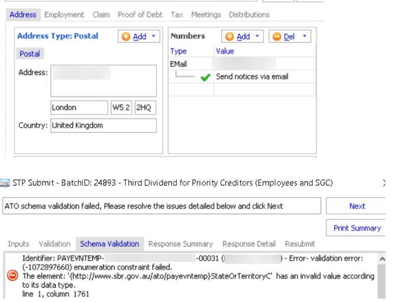Click the orange plus icon in Address panel
This screenshot has height=302, width=394.
click(126, 37)
